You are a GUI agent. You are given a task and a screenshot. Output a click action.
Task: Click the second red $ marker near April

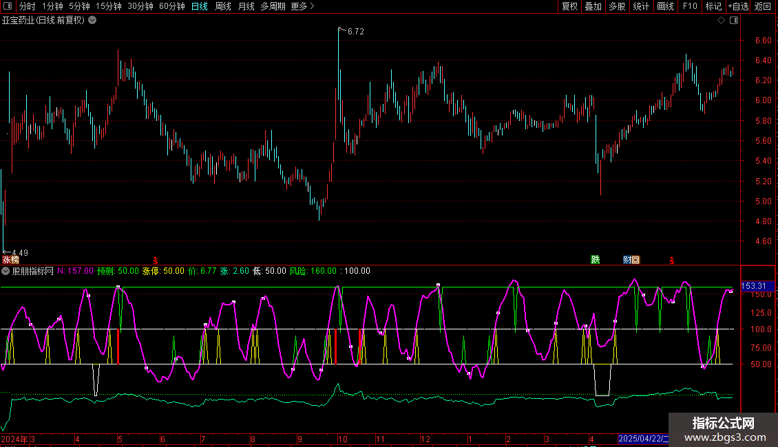coord(672,261)
